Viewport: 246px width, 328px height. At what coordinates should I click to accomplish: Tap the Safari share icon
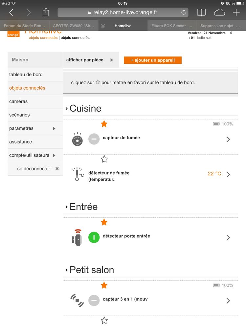tap(46, 12)
